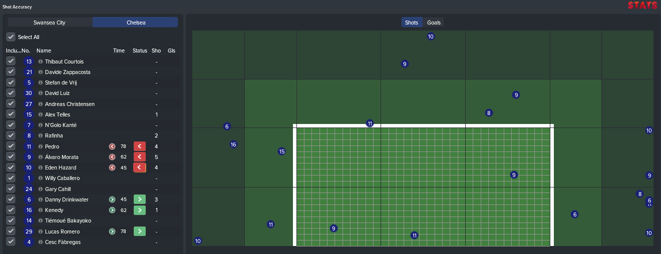Select shot marker 11 on the crossbar
This screenshot has width=661, height=254.
pos(370,123)
